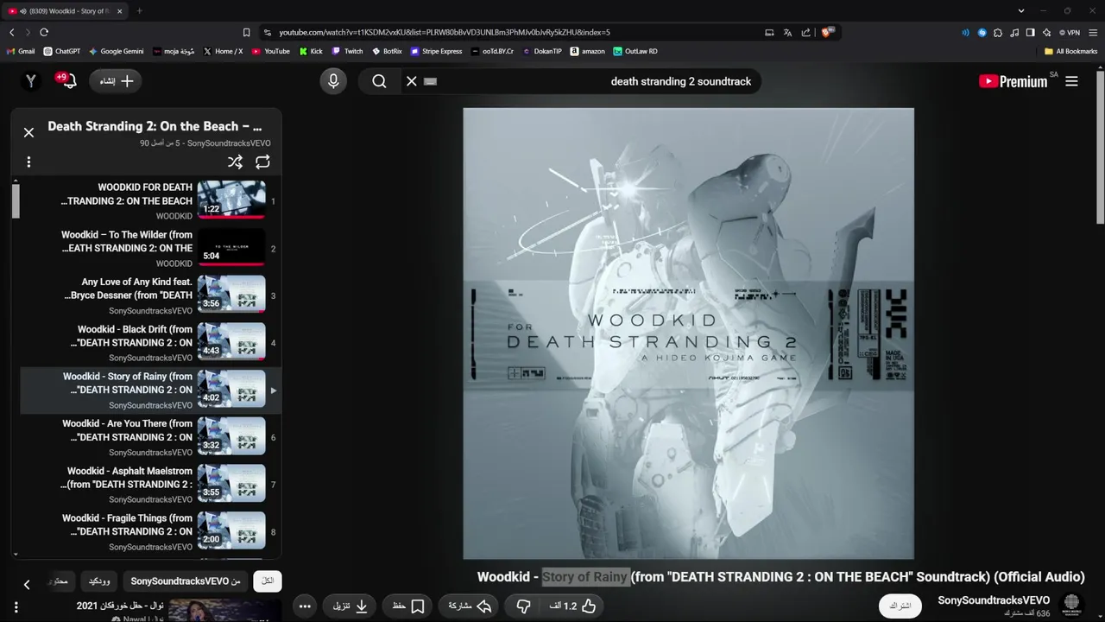Select the all chip in filter row
Viewport: 1105px width, 622px height.
268,581
